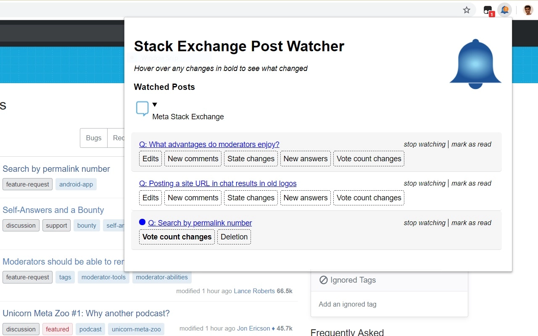Click the bookmark star in the address bar

click(467, 10)
